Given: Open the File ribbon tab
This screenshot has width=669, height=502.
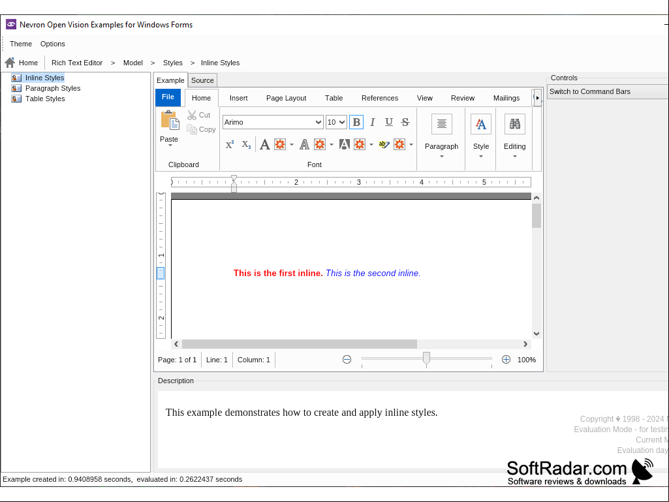Looking at the screenshot, I should tap(168, 97).
